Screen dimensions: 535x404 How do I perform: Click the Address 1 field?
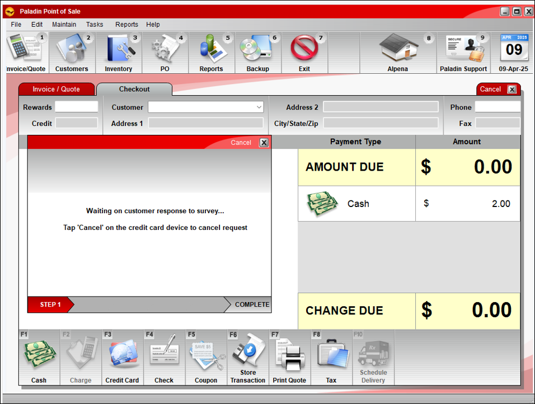(x=206, y=123)
